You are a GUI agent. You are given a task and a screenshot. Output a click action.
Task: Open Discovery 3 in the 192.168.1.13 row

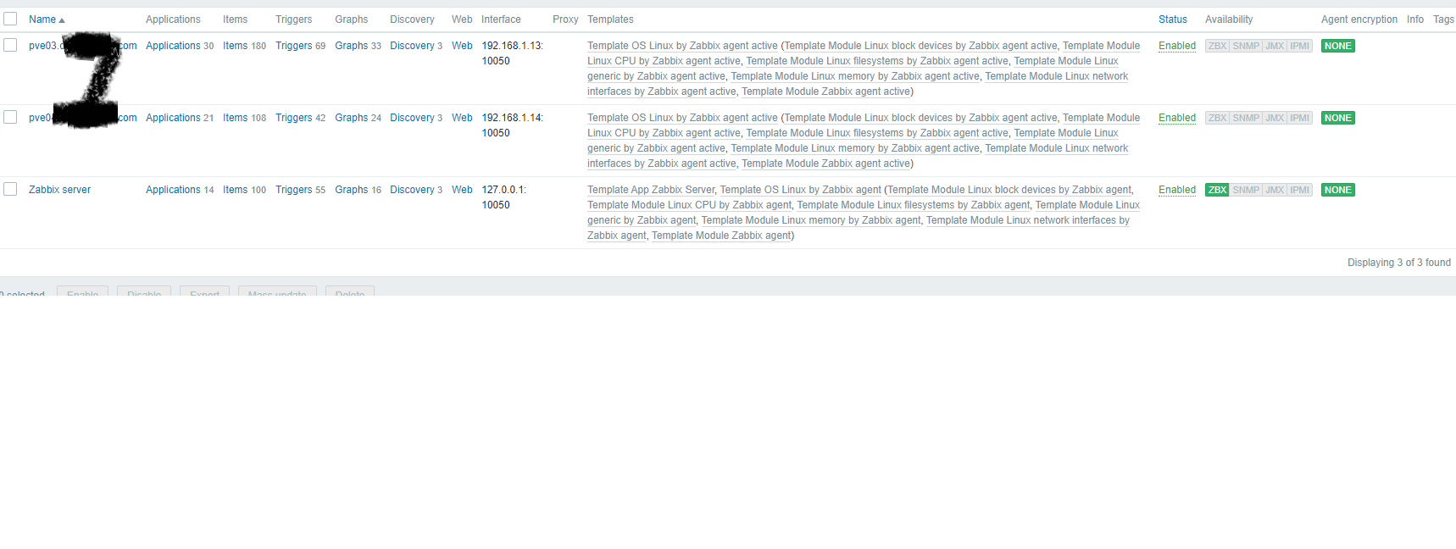coord(412,46)
